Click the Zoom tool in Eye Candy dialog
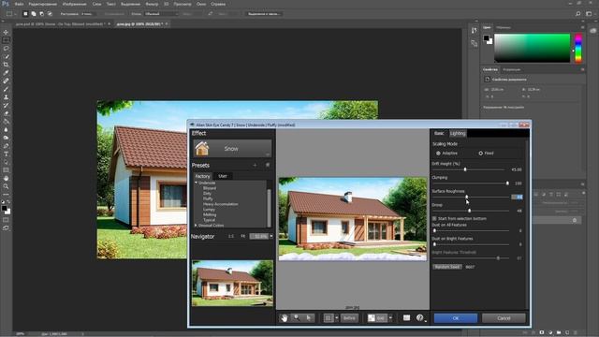Viewport: 599px width, 337px height. click(296, 318)
